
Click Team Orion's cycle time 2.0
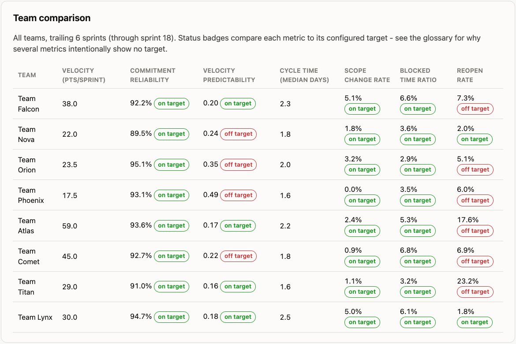click(x=285, y=165)
